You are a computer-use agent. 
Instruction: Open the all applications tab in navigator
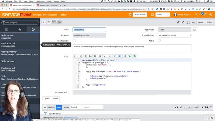[x=7, y=29]
